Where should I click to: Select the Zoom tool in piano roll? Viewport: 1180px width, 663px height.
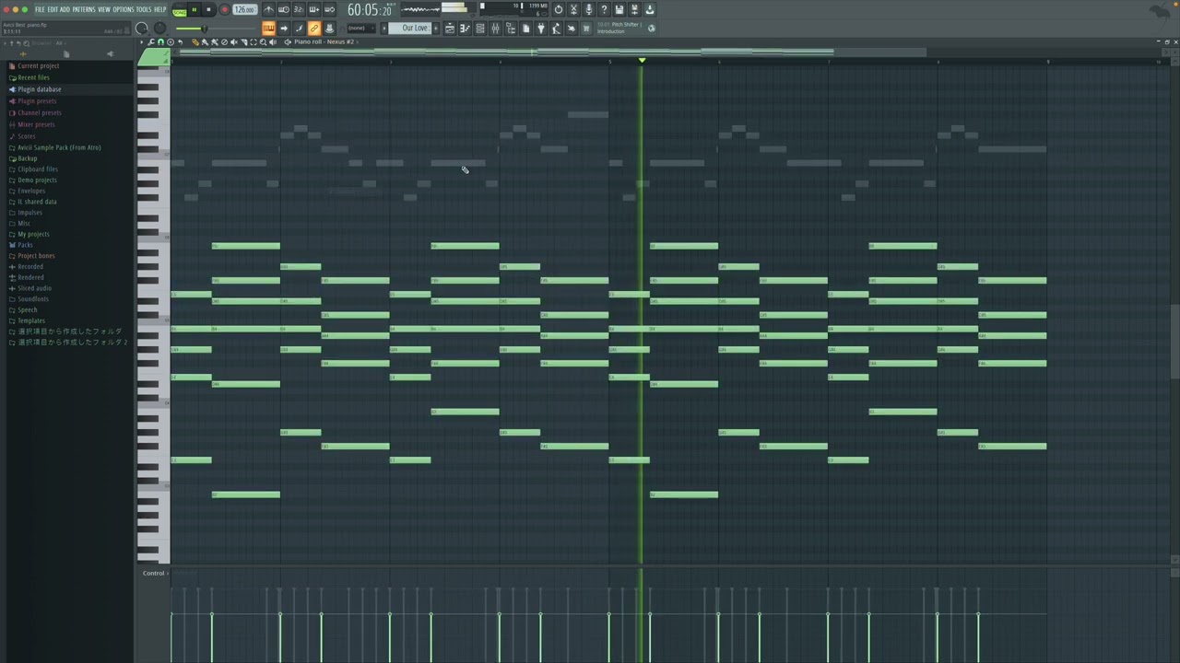pos(263,42)
